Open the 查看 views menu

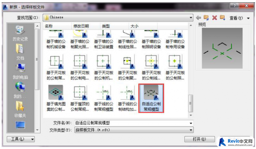pyautogui.click(x=236, y=18)
